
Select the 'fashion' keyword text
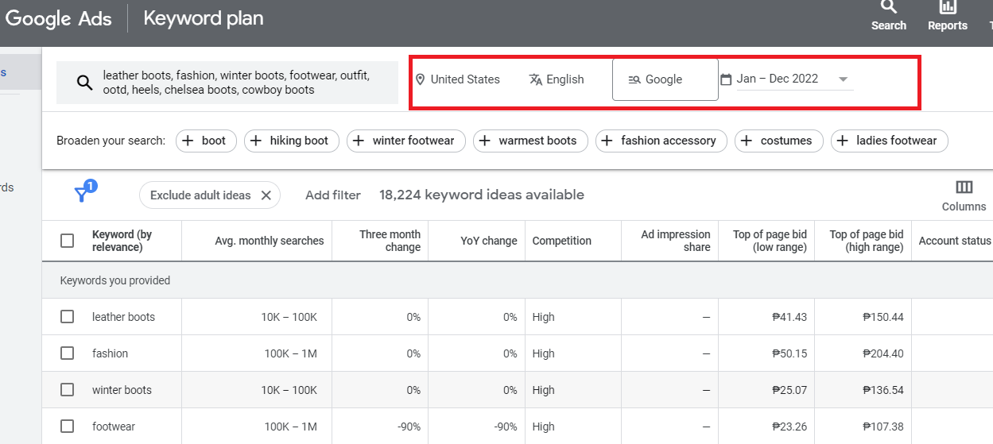(x=110, y=353)
